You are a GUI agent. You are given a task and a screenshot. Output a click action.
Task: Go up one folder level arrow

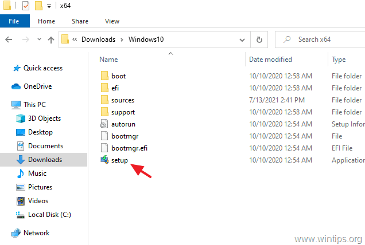coord(51,39)
